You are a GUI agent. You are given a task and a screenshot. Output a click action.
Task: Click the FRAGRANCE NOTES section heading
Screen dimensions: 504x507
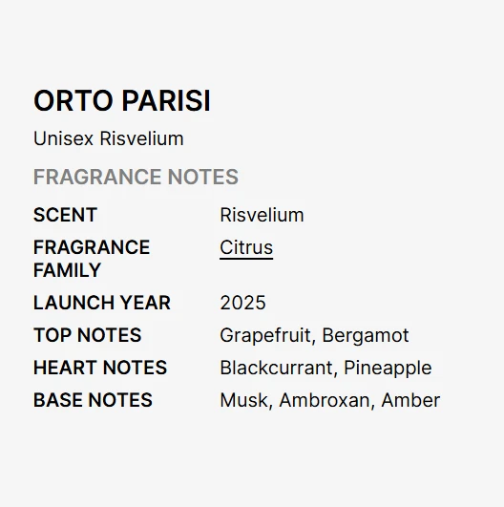pos(136,177)
